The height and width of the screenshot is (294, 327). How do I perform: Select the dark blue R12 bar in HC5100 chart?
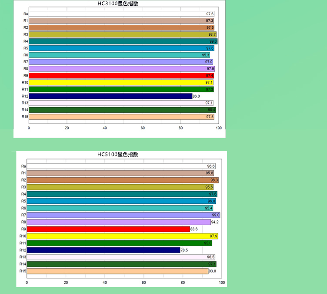pos(103,250)
